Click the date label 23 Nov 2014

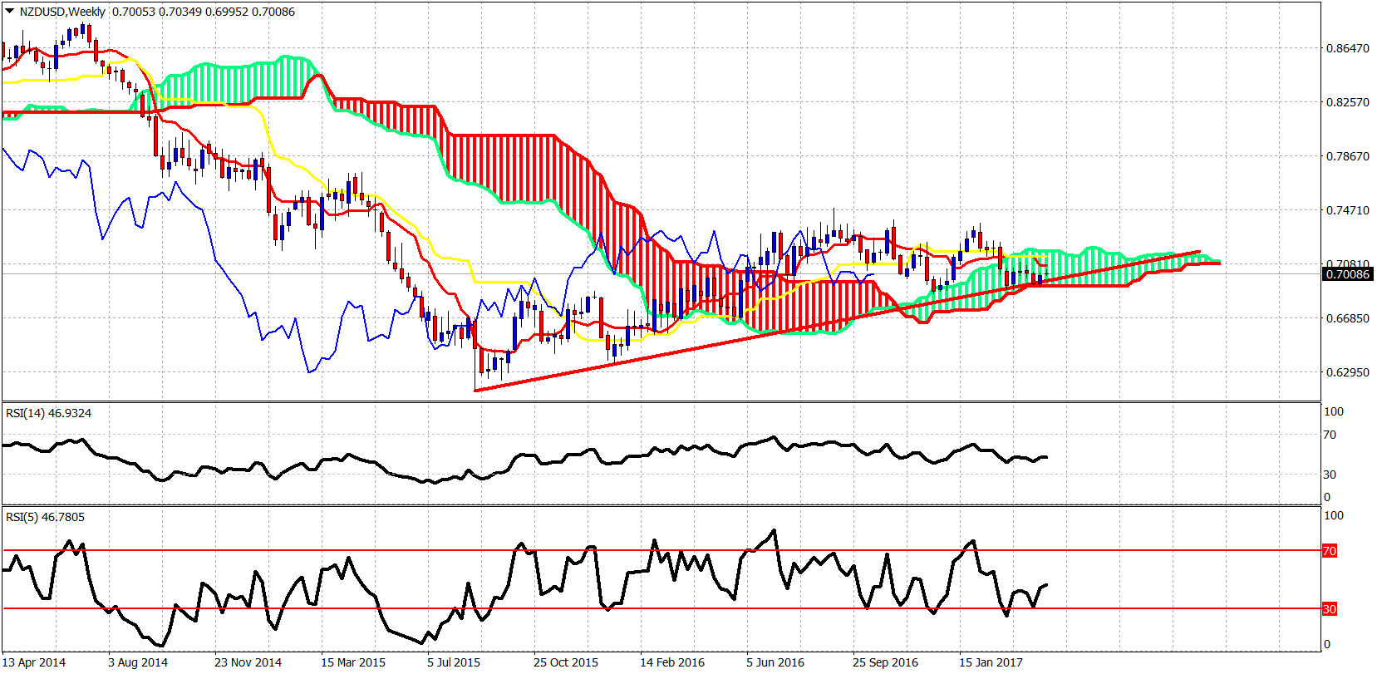pyautogui.click(x=248, y=662)
